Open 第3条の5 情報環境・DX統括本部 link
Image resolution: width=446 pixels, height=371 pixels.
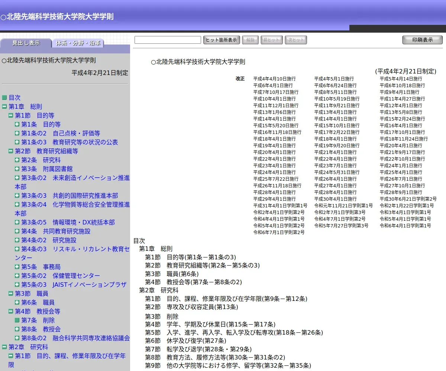click(x=68, y=222)
